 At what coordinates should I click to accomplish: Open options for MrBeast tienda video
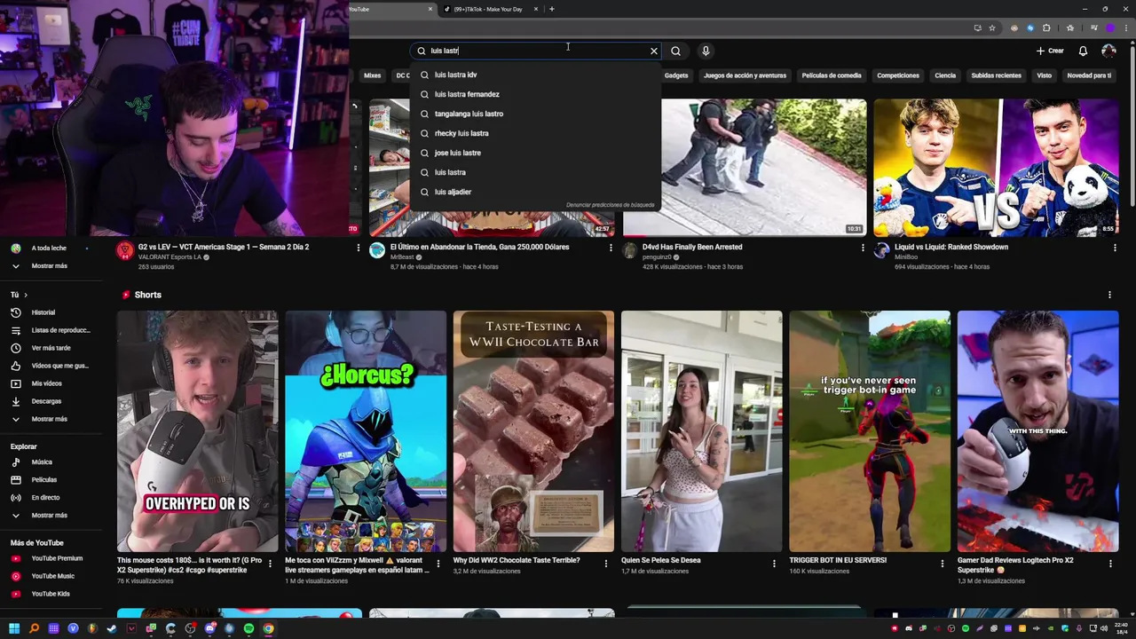tap(611, 248)
